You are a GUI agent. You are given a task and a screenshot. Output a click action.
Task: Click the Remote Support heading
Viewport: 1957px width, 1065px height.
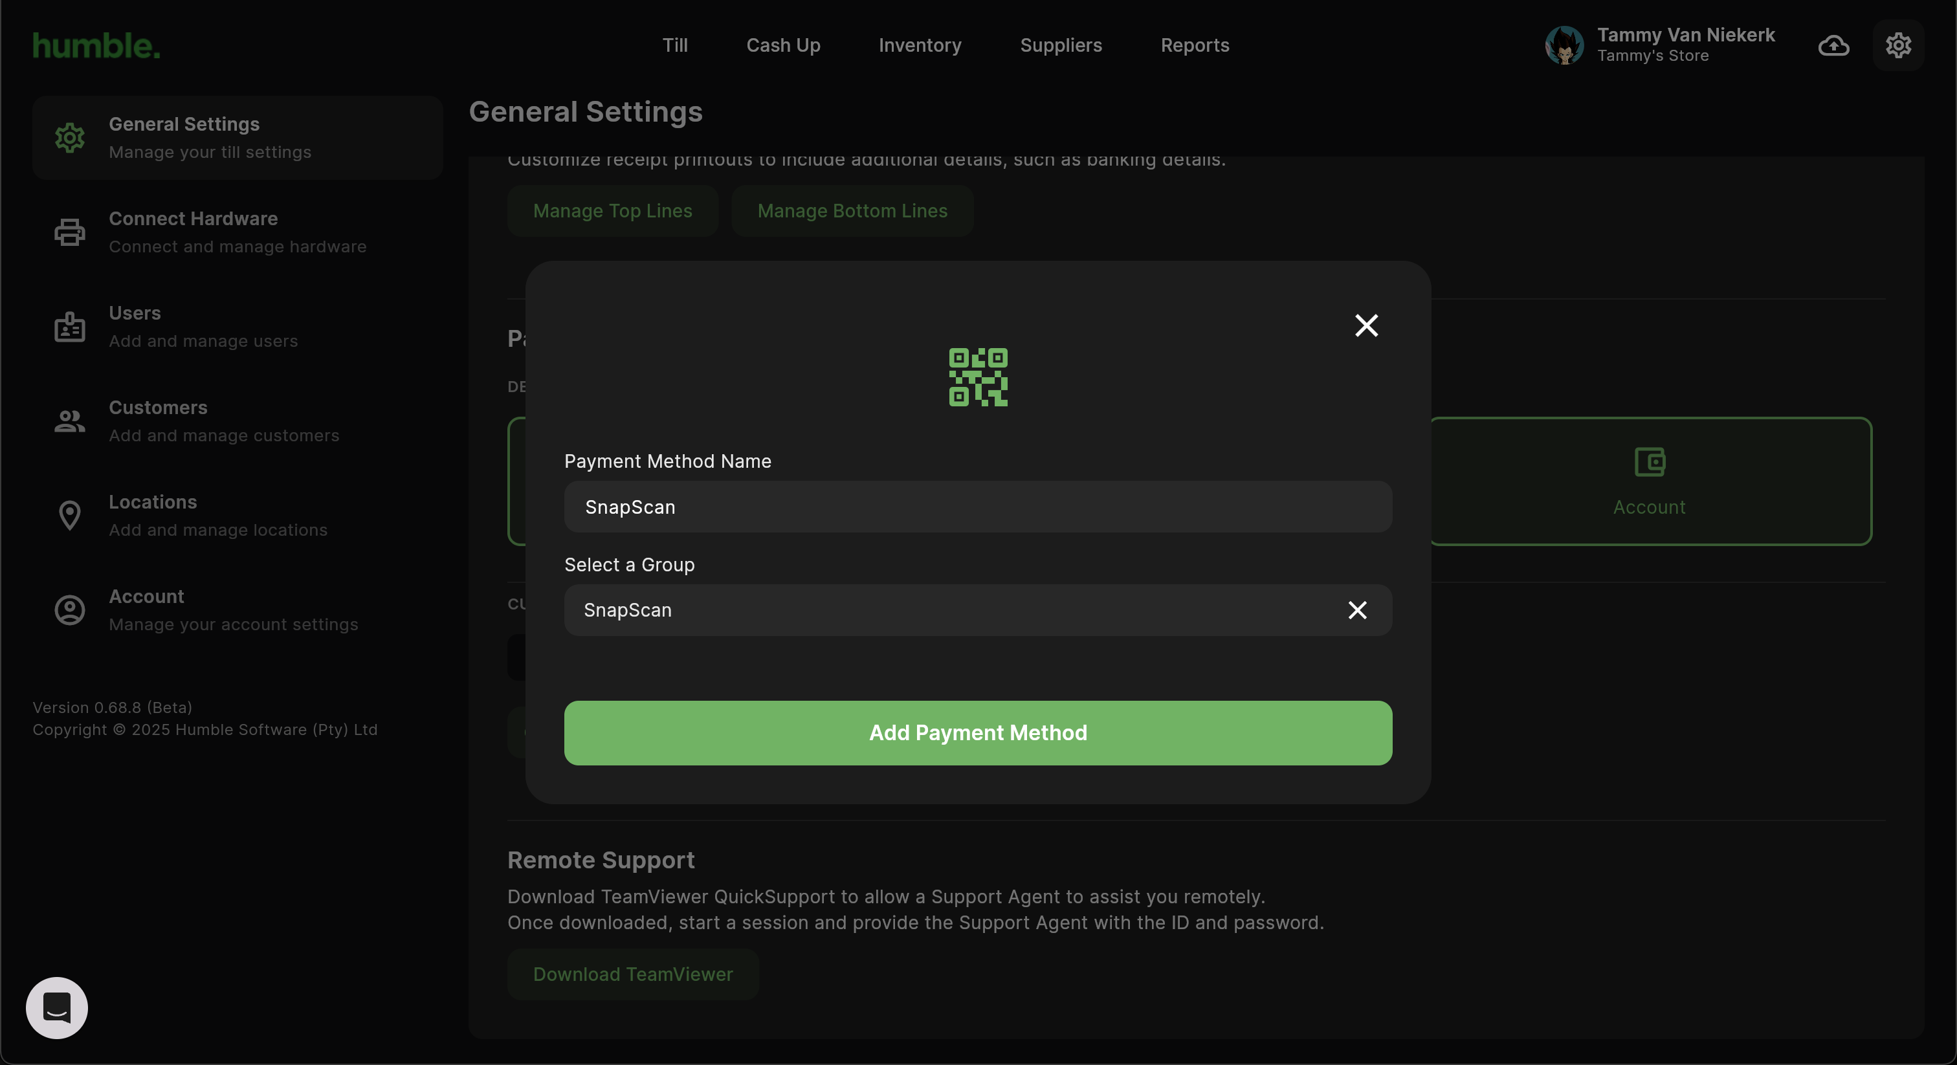600,860
